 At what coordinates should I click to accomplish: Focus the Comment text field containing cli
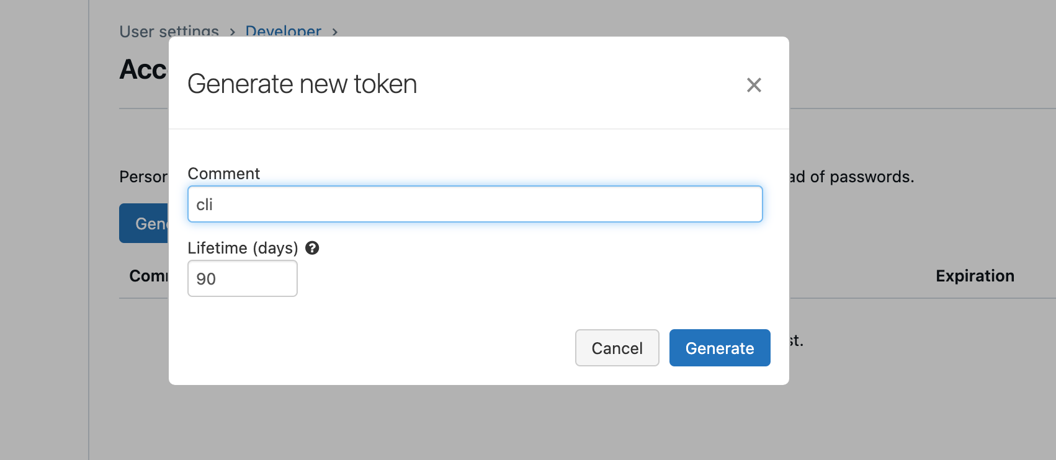point(475,205)
